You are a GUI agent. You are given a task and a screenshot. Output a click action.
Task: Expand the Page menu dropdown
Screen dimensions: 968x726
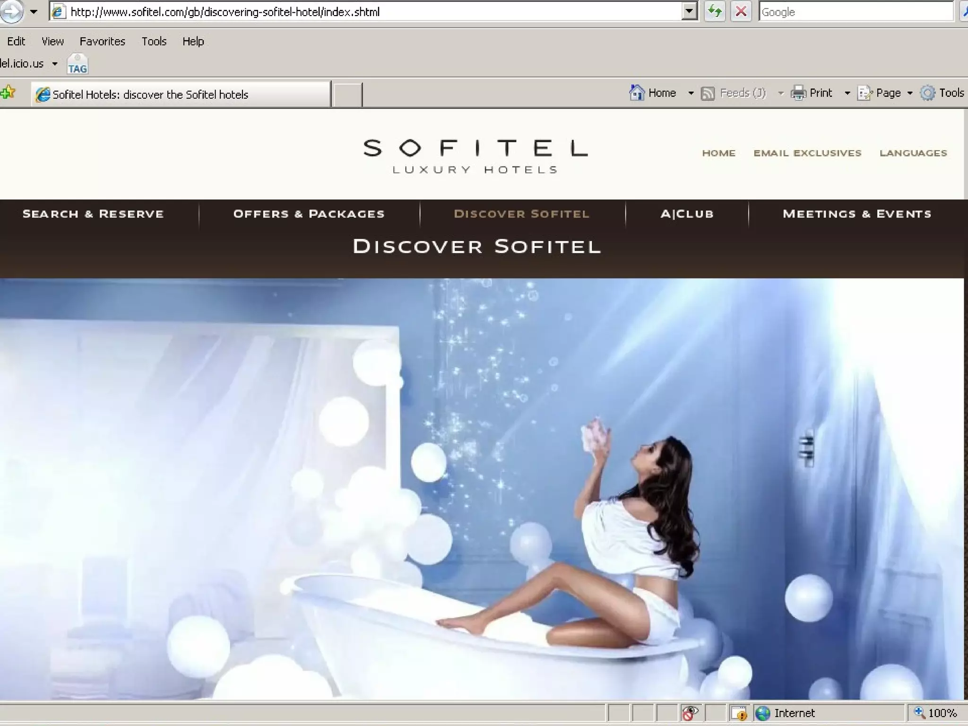(x=909, y=93)
